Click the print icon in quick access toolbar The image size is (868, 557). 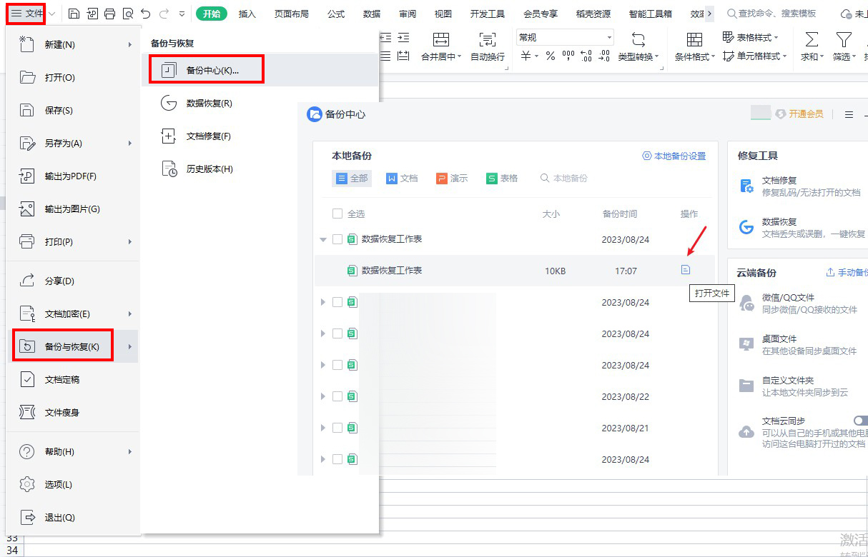(x=109, y=14)
